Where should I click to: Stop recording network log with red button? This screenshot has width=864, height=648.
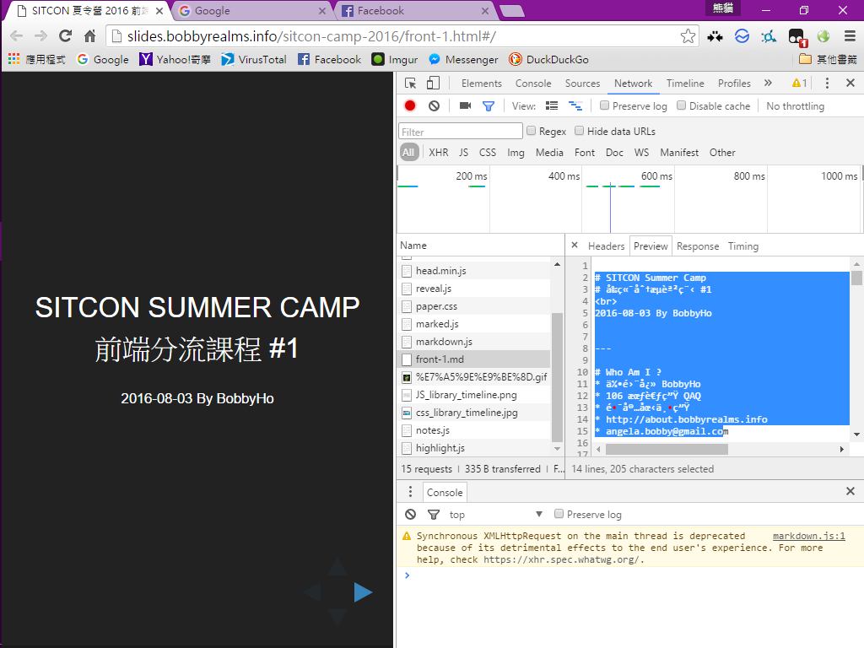[410, 105]
